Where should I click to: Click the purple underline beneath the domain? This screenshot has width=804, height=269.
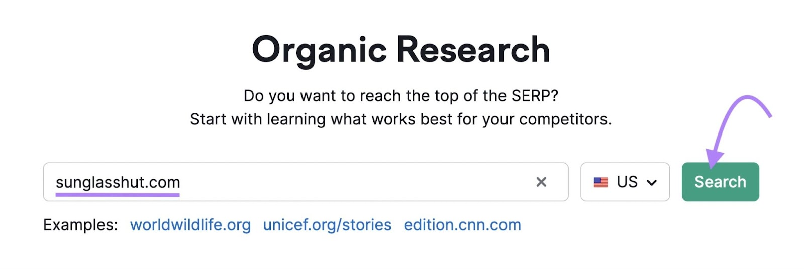[118, 195]
